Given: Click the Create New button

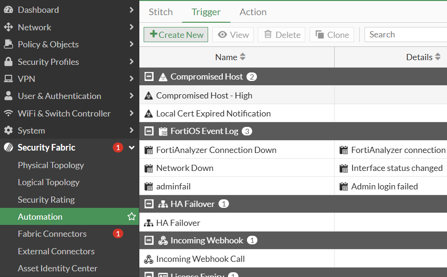Looking at the screenshot, I should [176, 35].
